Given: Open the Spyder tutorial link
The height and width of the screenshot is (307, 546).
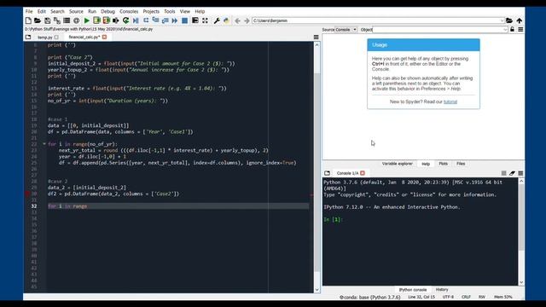Looking at the screenshot, I should coord(450,101).
